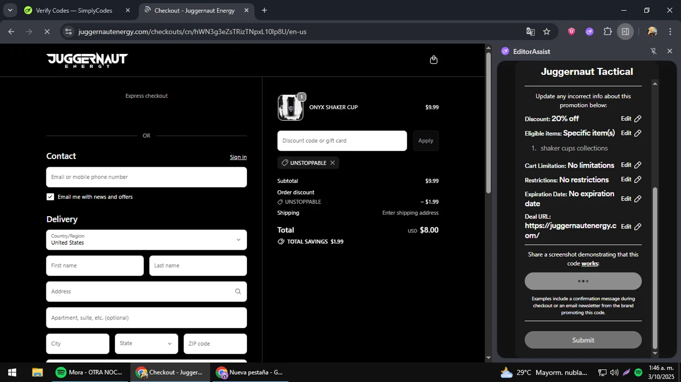Image resolution: width=681 pixels, height=382 pixels.
Task: Open the tab search dropdown arrow
Action: (x=10, y=10)
